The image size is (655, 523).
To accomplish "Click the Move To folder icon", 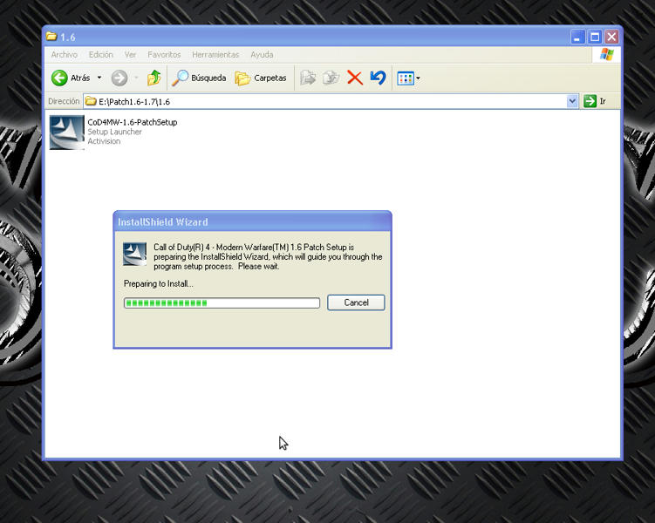I will click(308, 78).
